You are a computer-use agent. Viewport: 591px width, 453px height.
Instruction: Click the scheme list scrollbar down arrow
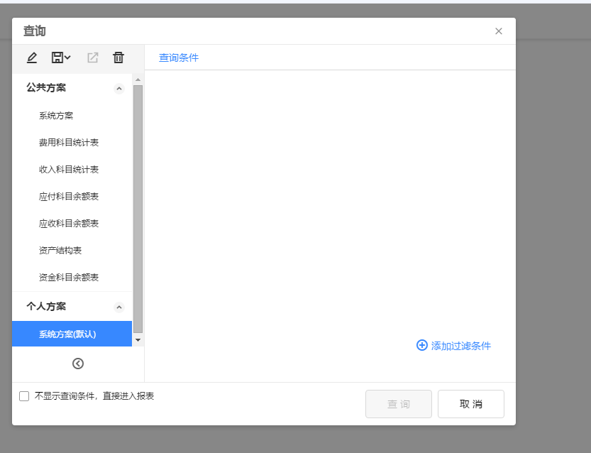138,340
